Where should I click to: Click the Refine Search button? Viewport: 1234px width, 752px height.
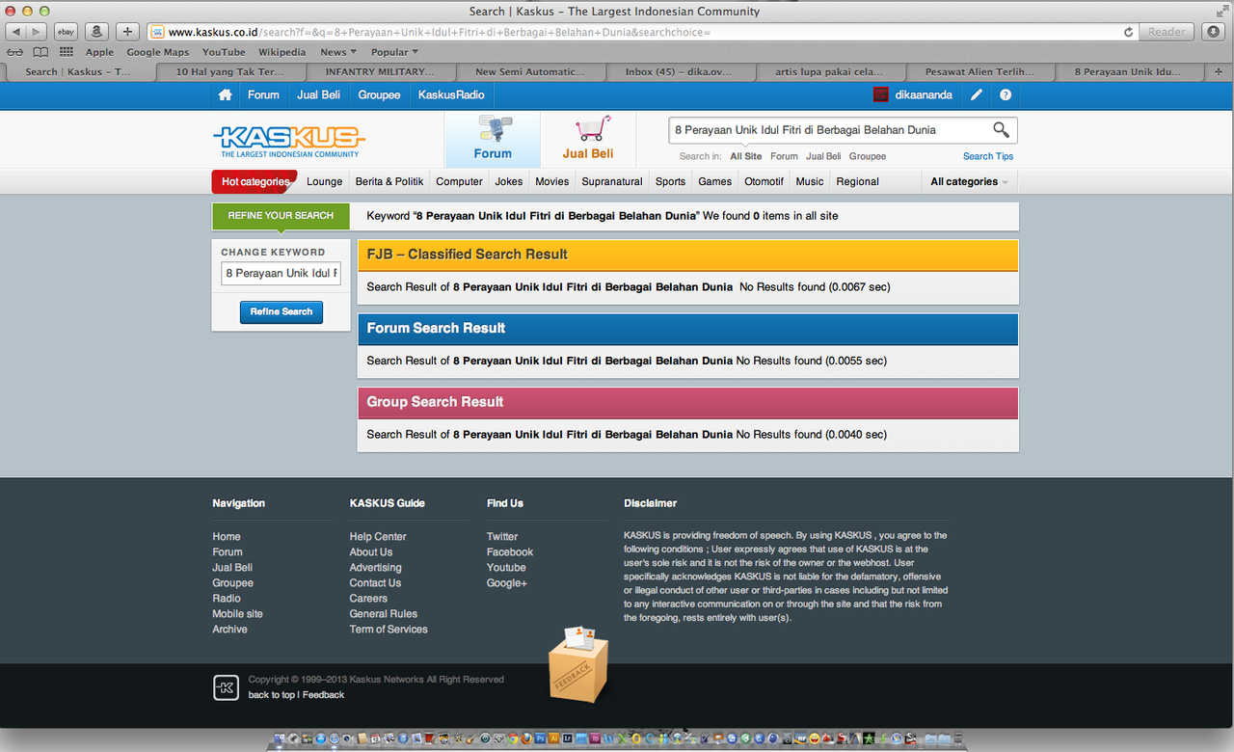coord(282,311)
